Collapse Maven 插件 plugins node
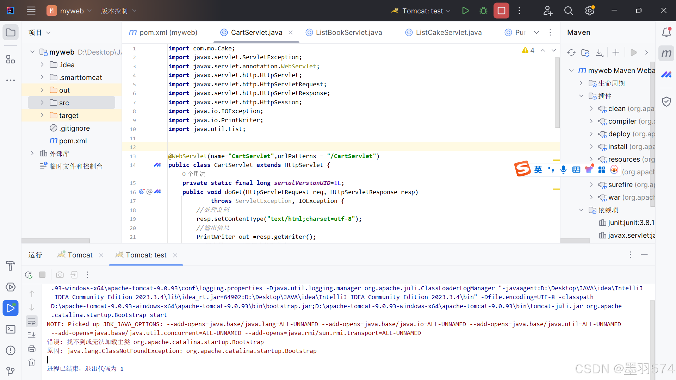 point(581,96)
